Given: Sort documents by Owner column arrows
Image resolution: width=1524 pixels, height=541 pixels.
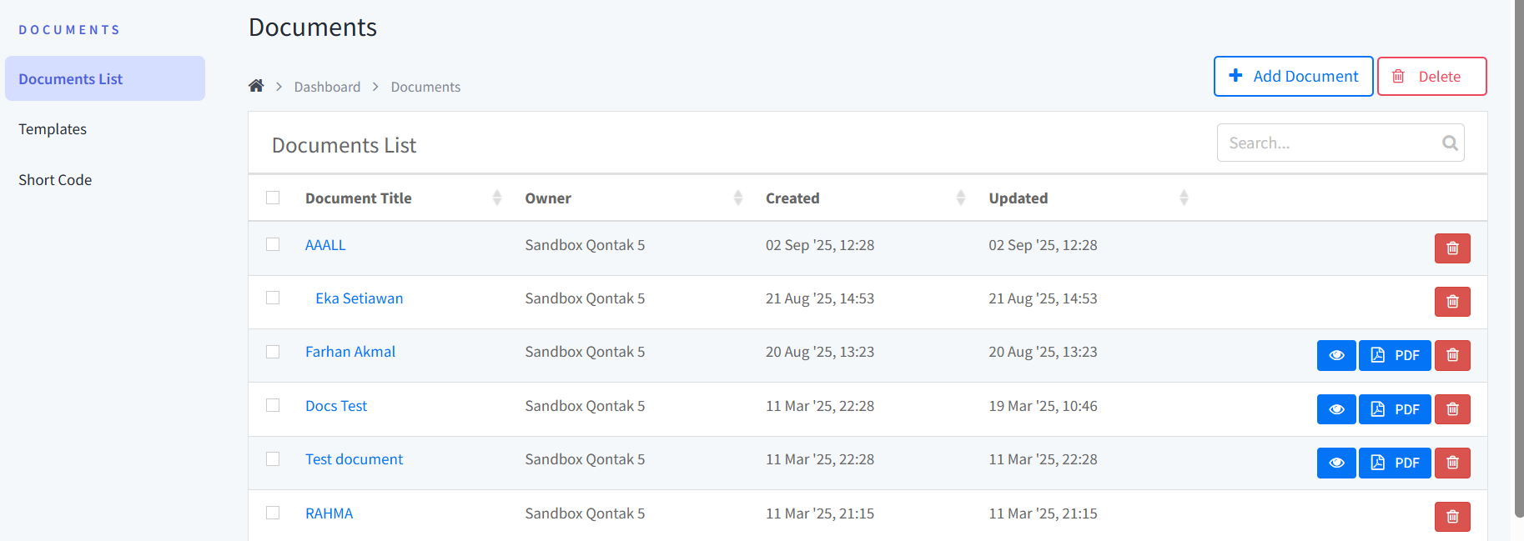Looking at the screenshot, I should click(x=737, y=198).
